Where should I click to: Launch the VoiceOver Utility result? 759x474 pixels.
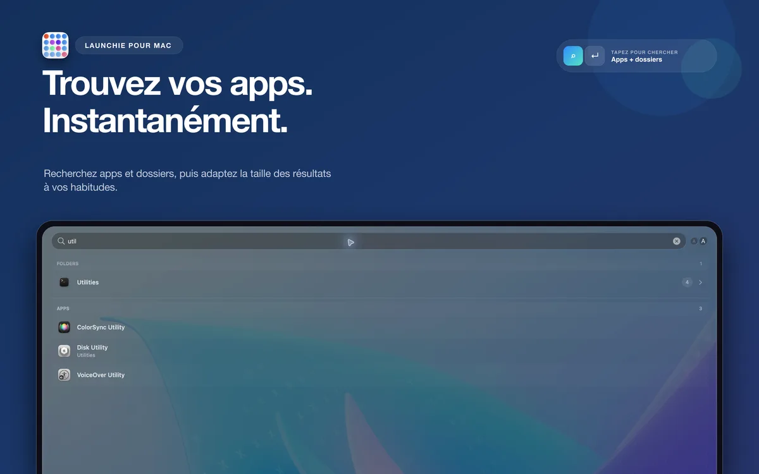(x=379, y=375)
